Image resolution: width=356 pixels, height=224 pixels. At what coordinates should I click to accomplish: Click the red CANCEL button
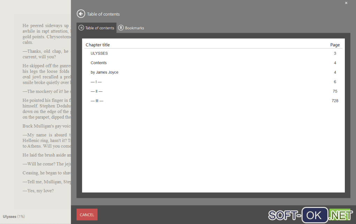[x=87, y=215]
